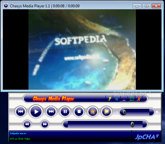Click the JpCHA² logo
This screenshot has height=144, width=165.
point(147,137)
